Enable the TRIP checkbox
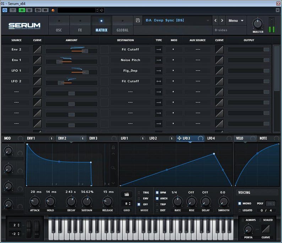Image resolution: width=282 pixels, height=243 pixels. pos(157,204)
